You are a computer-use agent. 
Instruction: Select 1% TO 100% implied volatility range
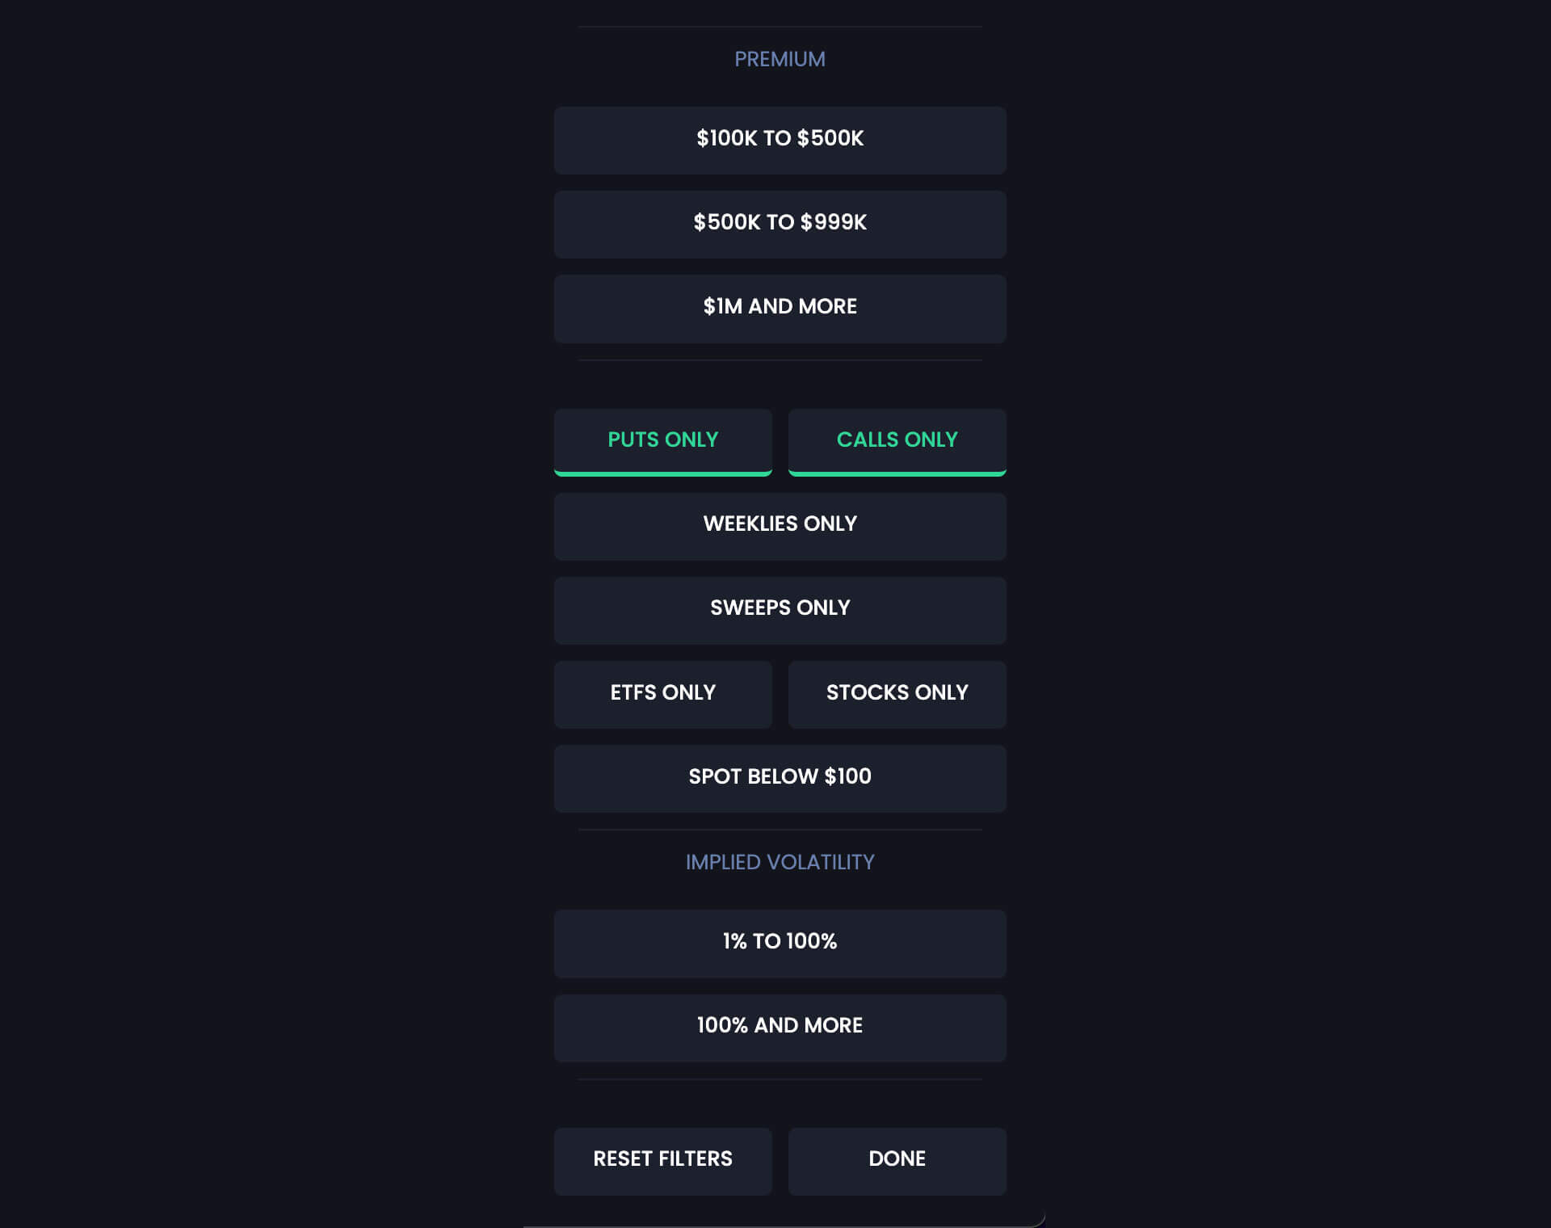coord(780,942)
